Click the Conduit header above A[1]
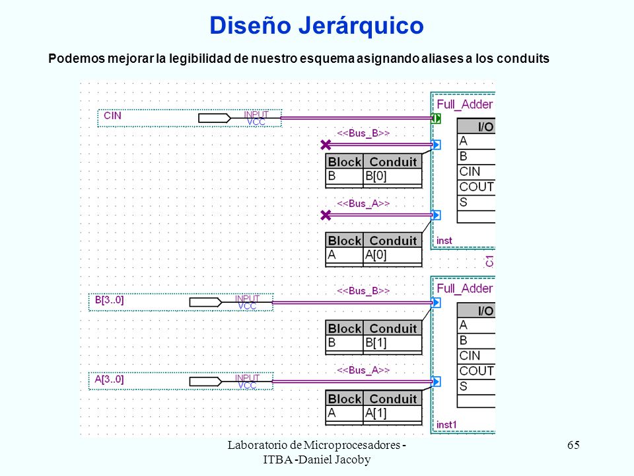This screenshot has height=476, width=634. 392,399
